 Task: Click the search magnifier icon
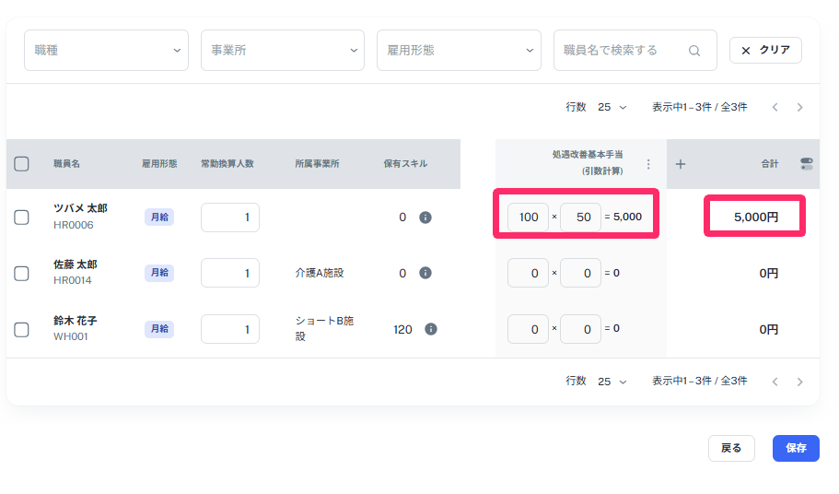pos(694,51)
